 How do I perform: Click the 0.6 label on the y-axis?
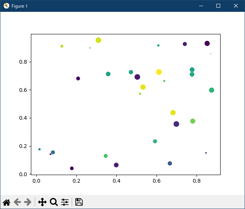[23, 90]
